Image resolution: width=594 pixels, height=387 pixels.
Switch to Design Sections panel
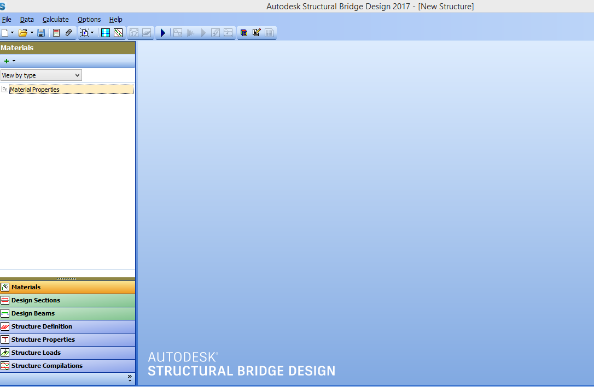coord(67,300)
